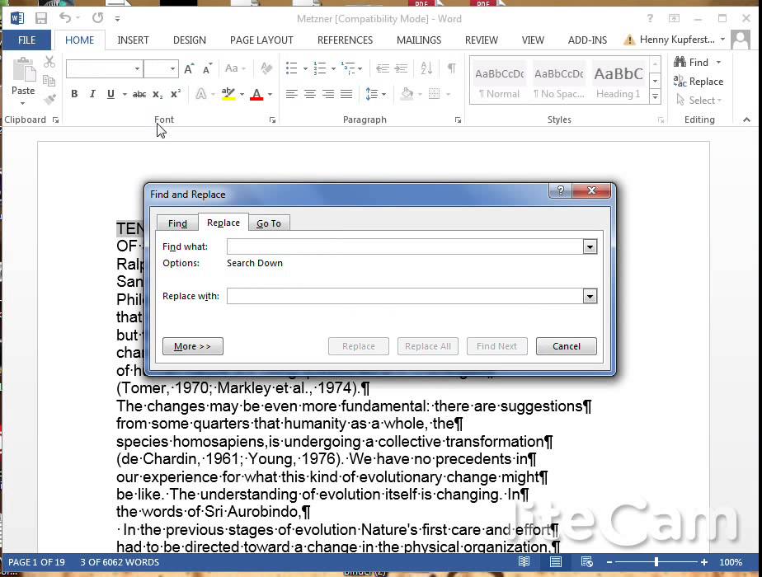Viewport: 762px width, 577px height.
Task: Apply yellow text highlight color
Action: coord(228,94)
